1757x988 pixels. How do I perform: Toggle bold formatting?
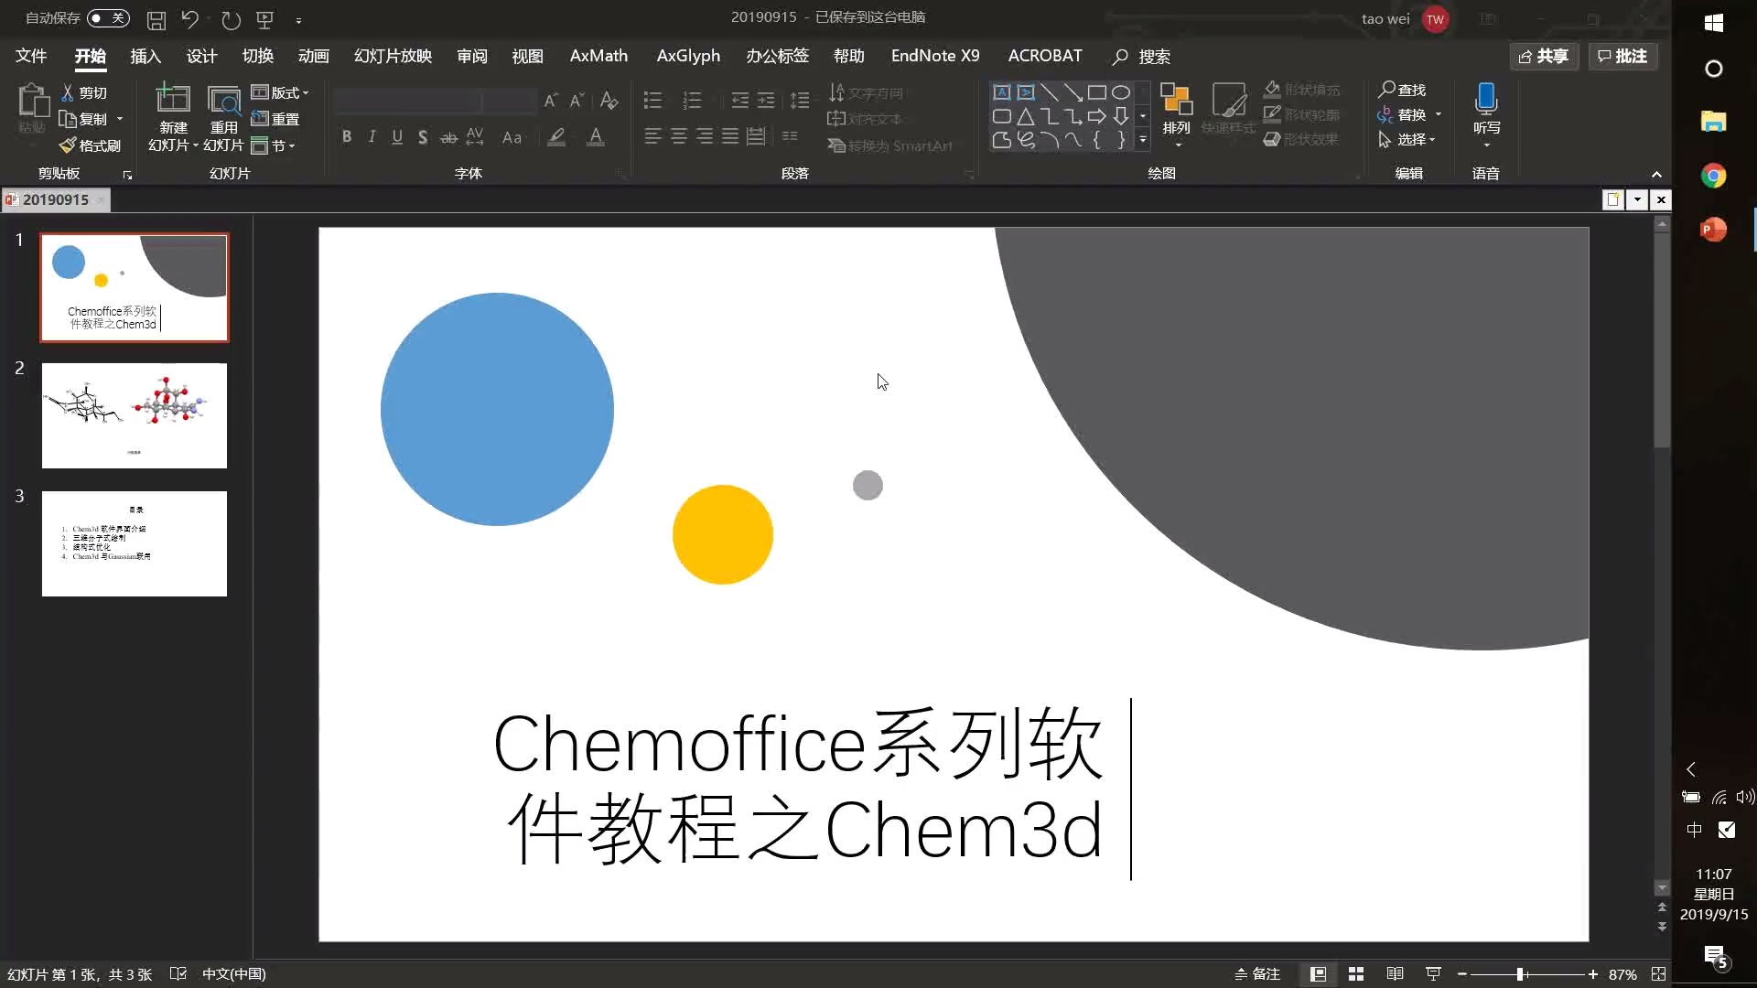click(x=348, y=136)
